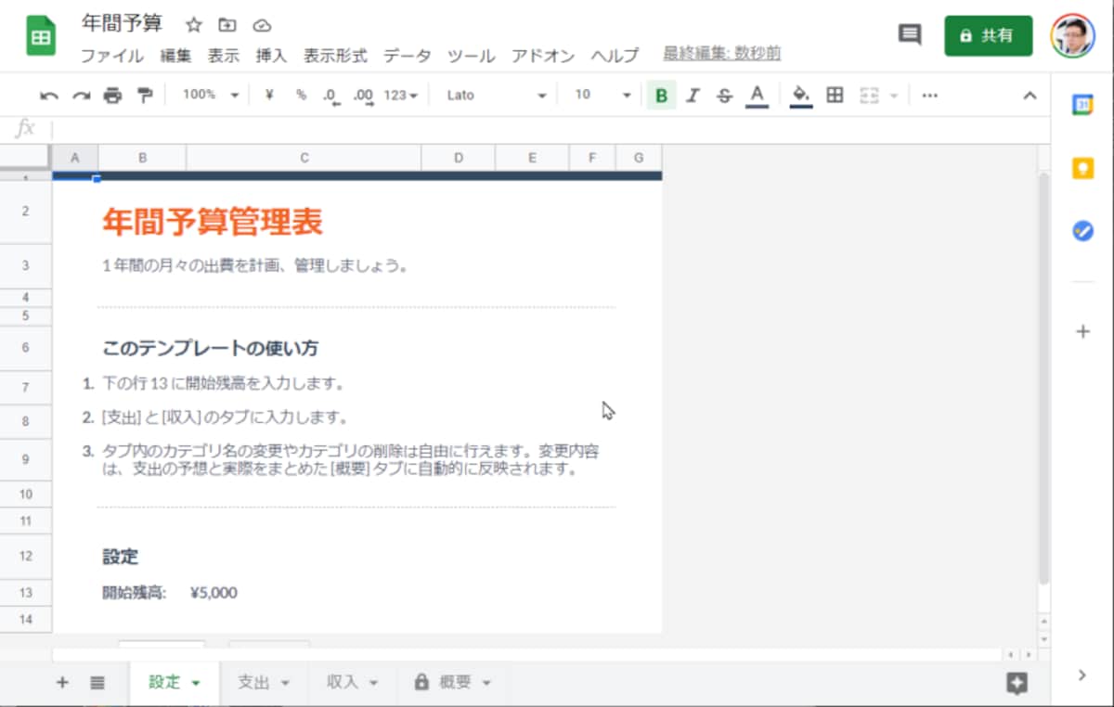Select the ¥5,000 starting balance cell
Screen dimensions: 1114x707
coord(304,593)
